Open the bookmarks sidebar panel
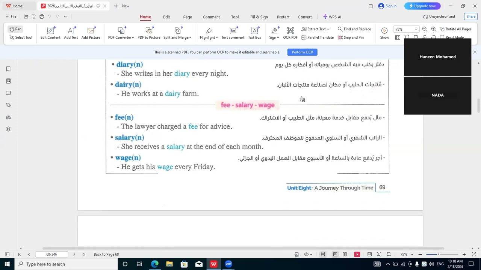This screenshot has width=481, height=270. [x=8, y=69]
